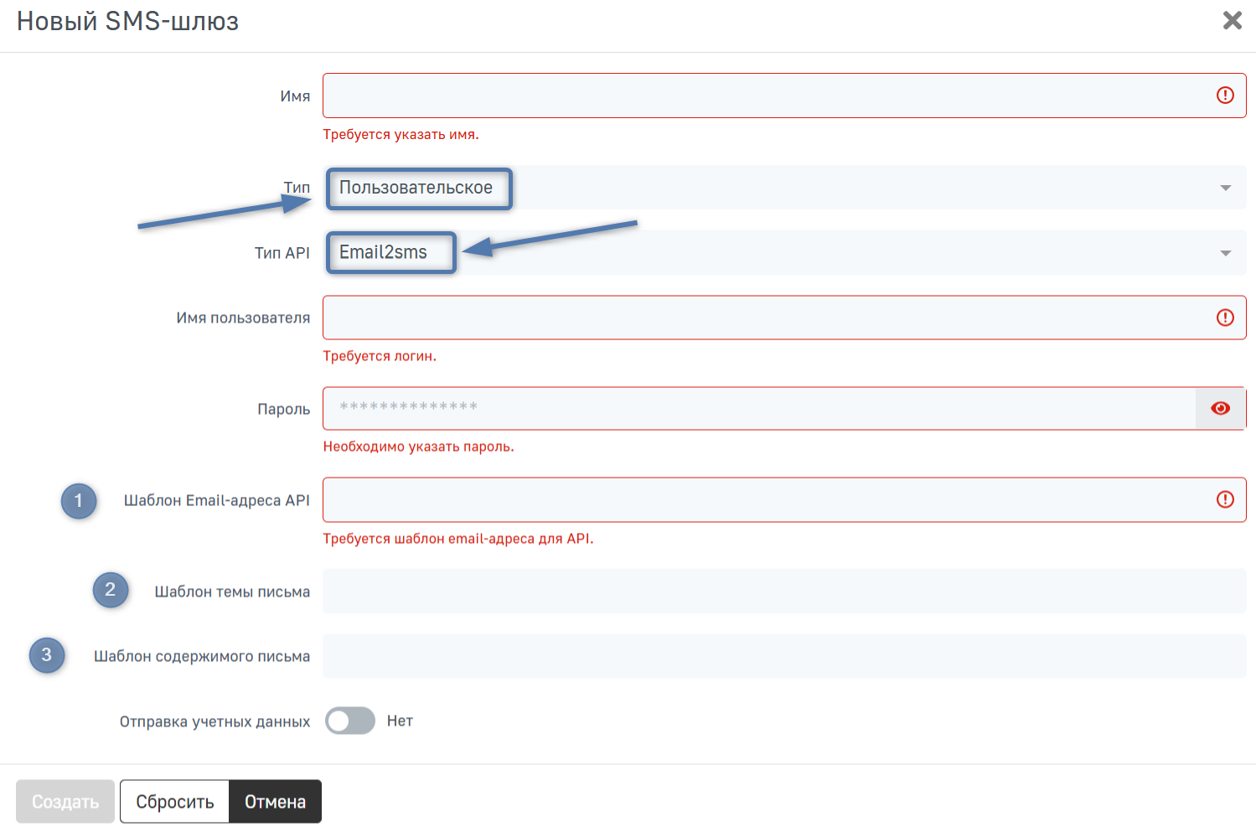Expand the Тип API dropdown arrow
The height and width of the screenshot is (832, 1256).
coord(1225,253)
